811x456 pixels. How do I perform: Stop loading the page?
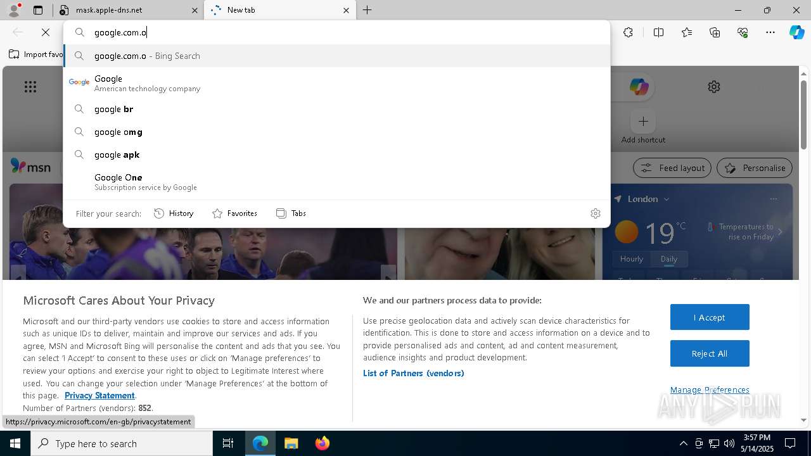pyautogui.click(x=46, y=32)
